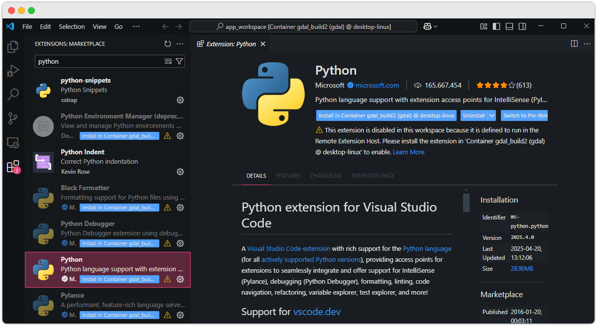Toggle the primary side bar visibility
Viewport: 597px width, 326px height.
tap(496, 26)
